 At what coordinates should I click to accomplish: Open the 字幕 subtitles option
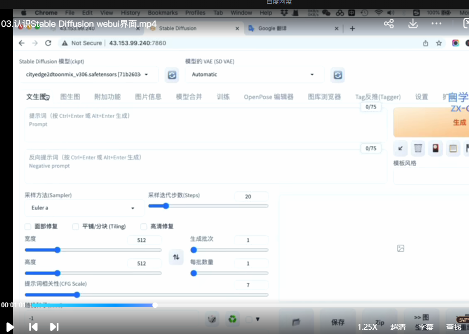(426, 327)
